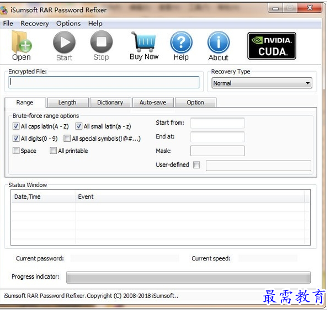The height and width of the screenshot is (314, 330).
Task: Switch to the Dictionary tab
Action: 110,103
